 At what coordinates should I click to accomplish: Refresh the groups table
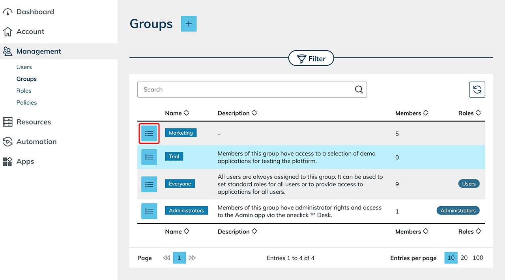(477, 90)
